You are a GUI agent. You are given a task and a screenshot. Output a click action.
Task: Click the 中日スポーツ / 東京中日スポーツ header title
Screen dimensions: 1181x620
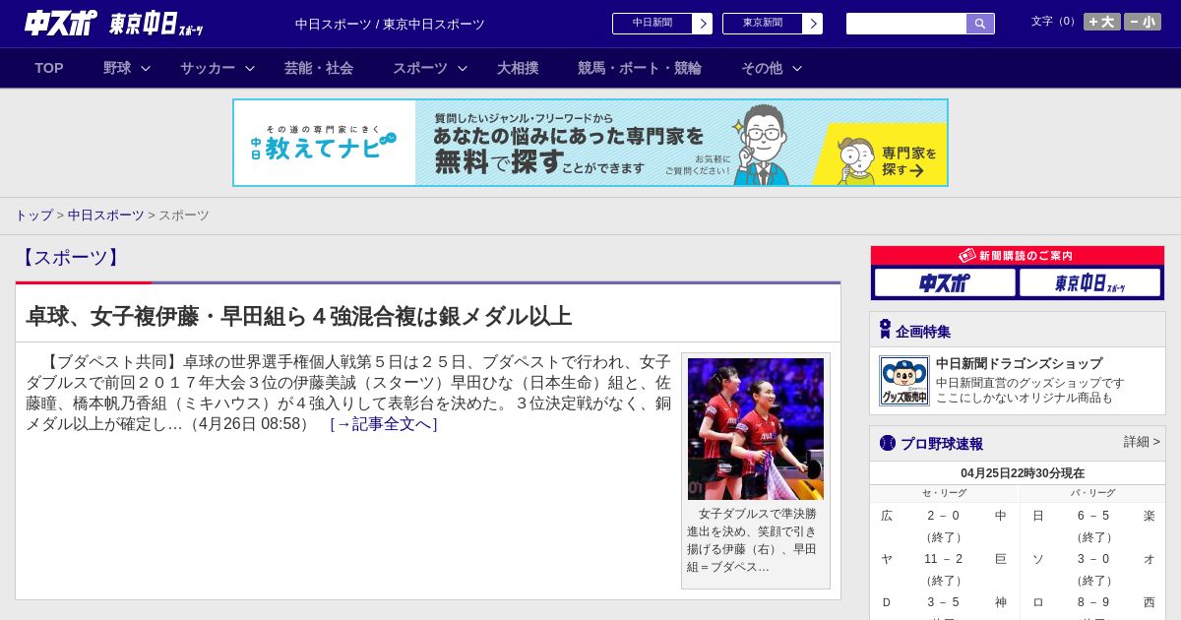[390, 24]
